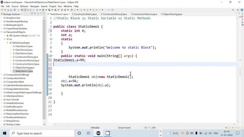The image size is (244, 137).
Task: Select the BankingArrayList project
Action: 14,25
